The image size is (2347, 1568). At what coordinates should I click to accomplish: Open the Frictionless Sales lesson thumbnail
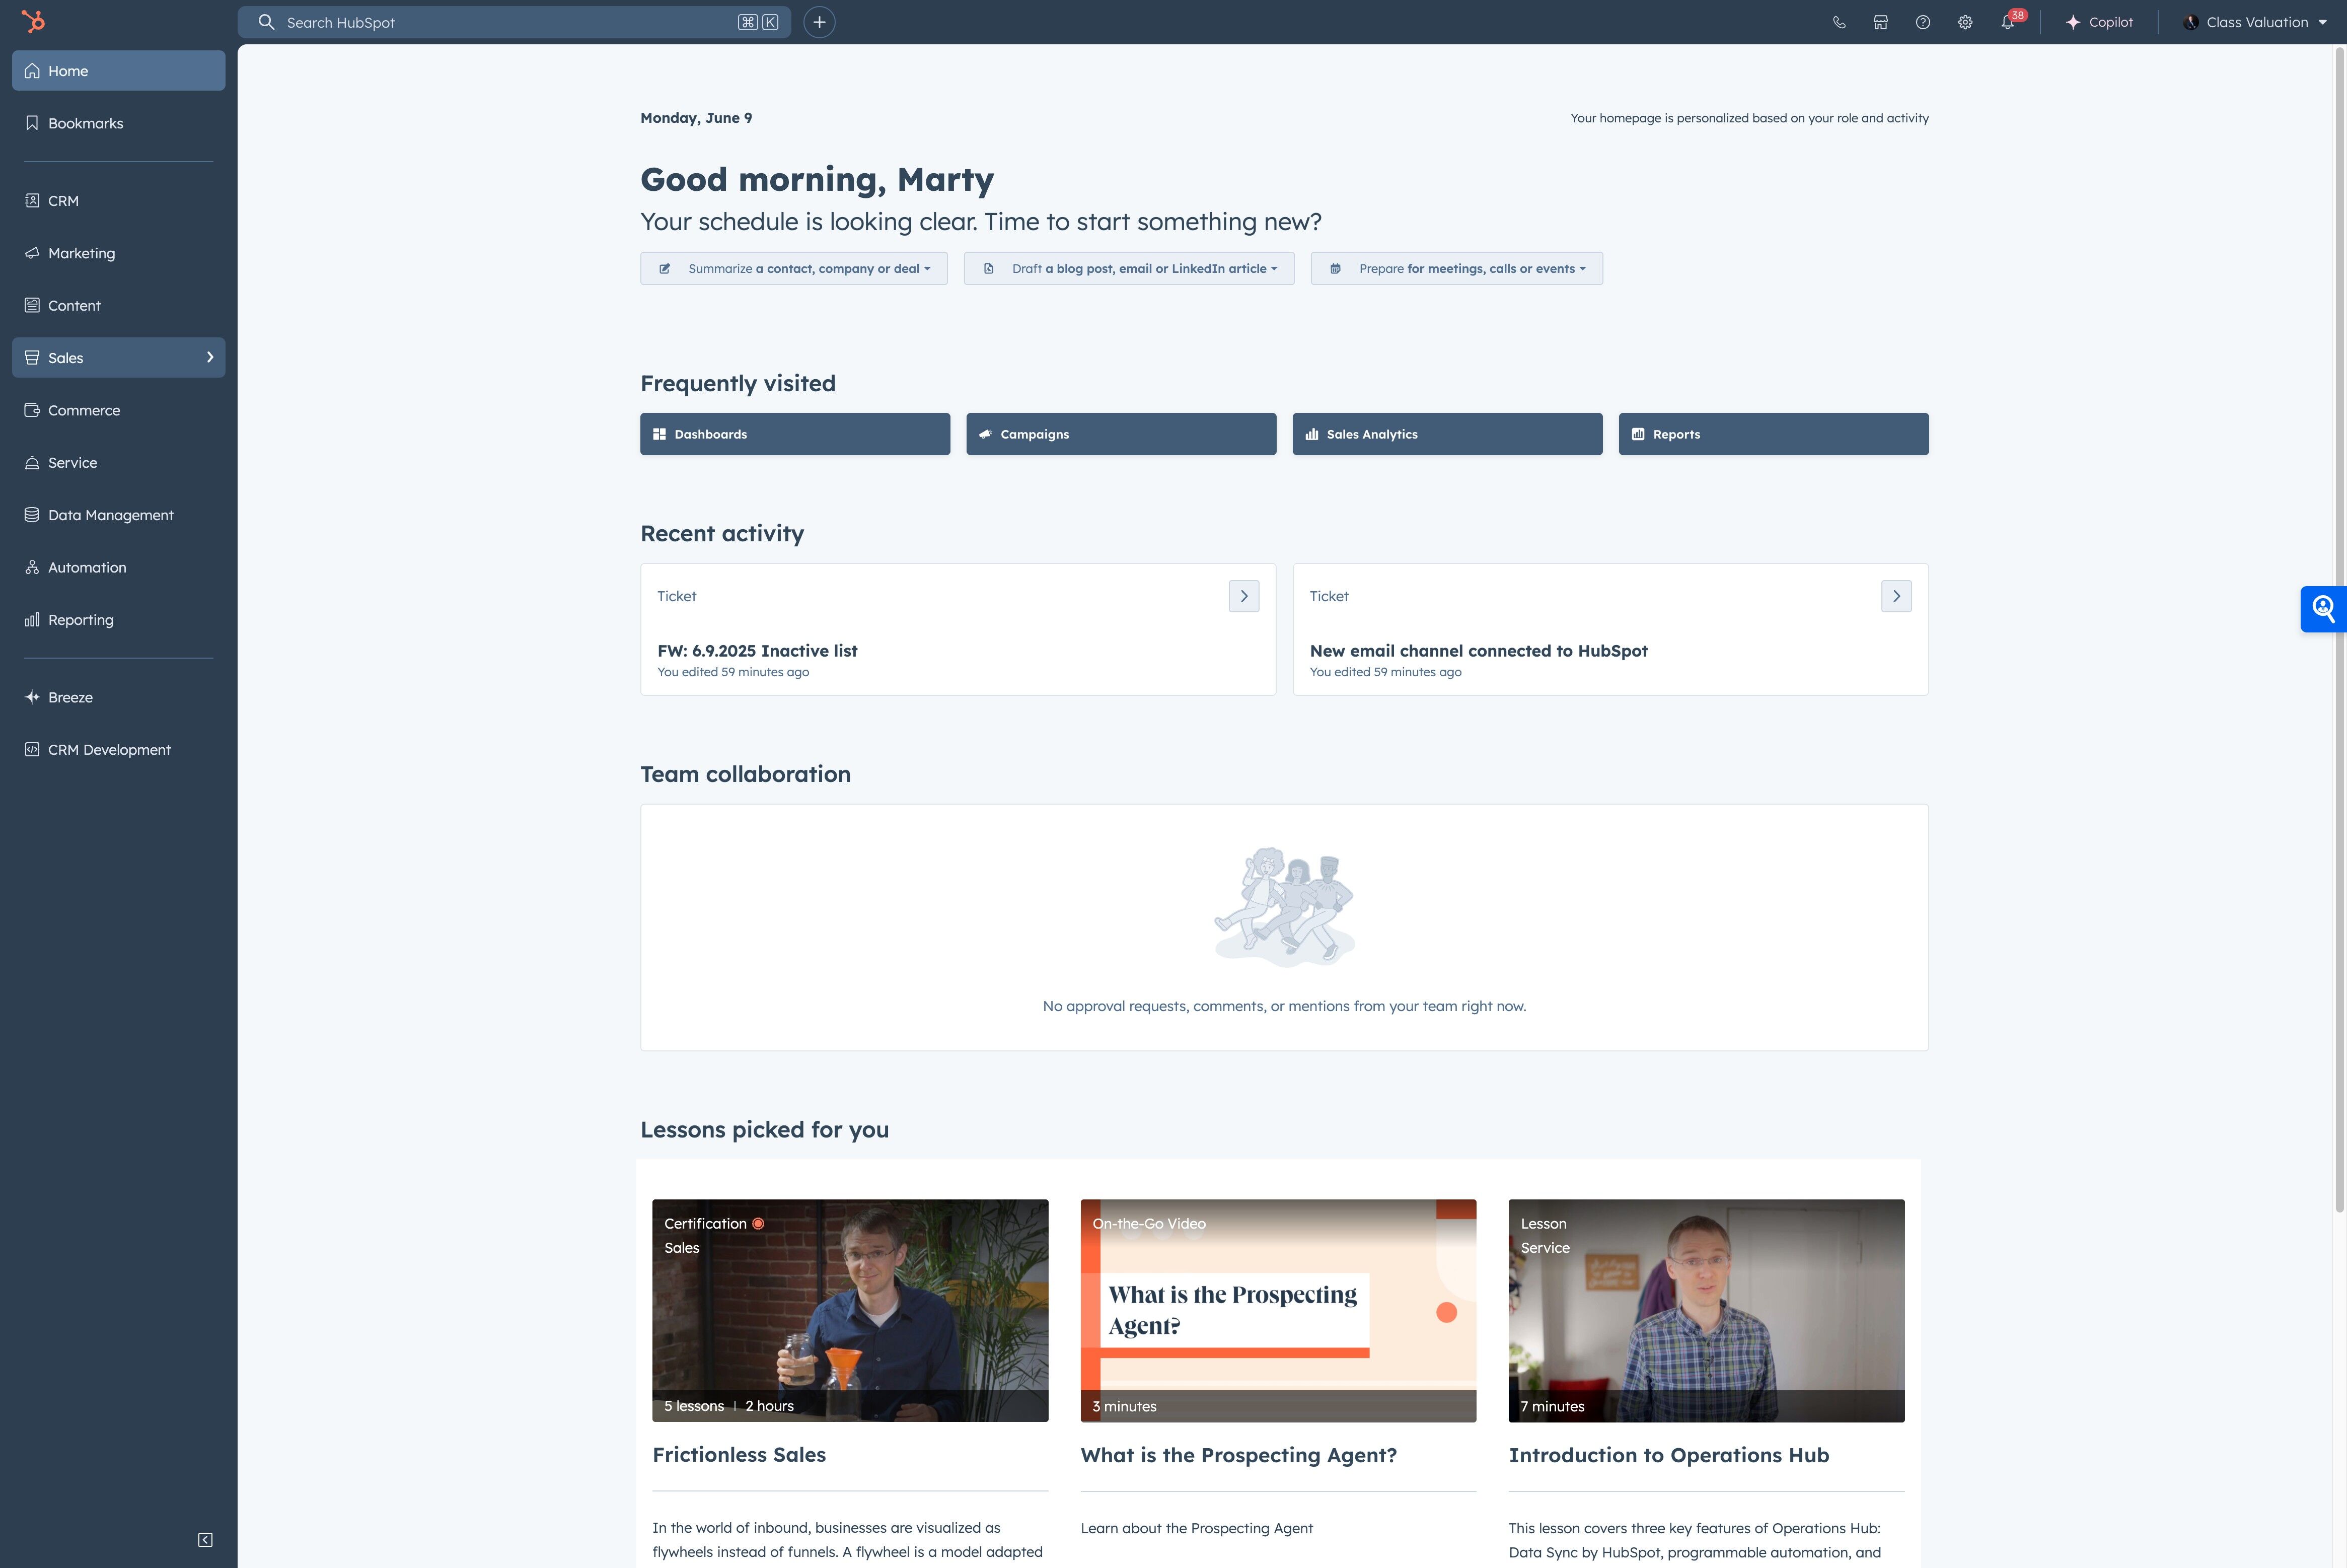(850, 1310)
